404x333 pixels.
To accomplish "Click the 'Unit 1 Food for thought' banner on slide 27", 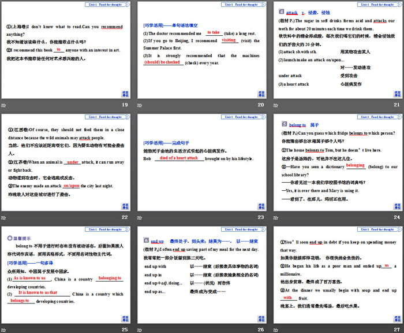I will [380, 229].
